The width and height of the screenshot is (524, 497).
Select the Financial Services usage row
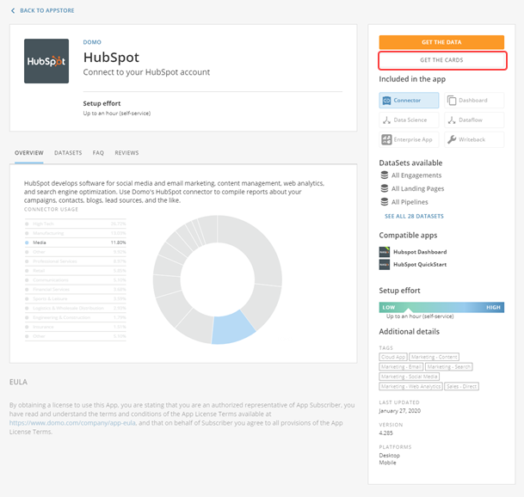coord(75,289)
